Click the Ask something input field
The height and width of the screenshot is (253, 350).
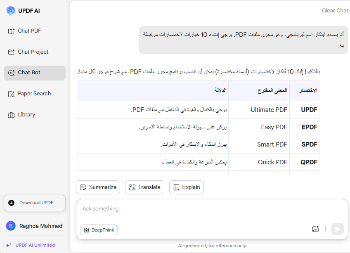212,209
